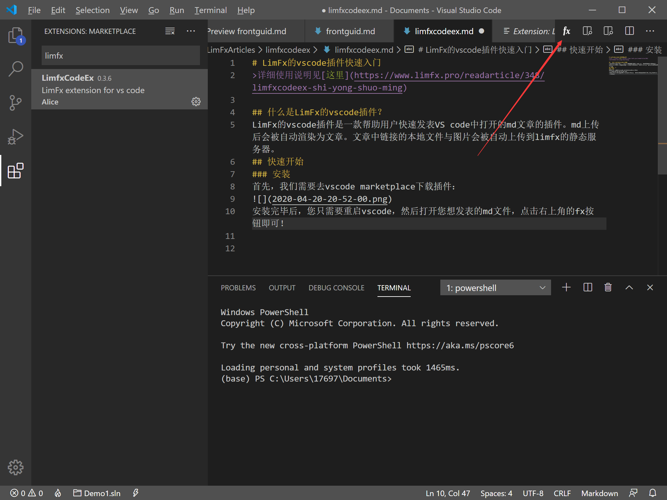667x500 pixels.
Task: Open LimfxCodeEx extension manage gear
Action: coord(196,102)
